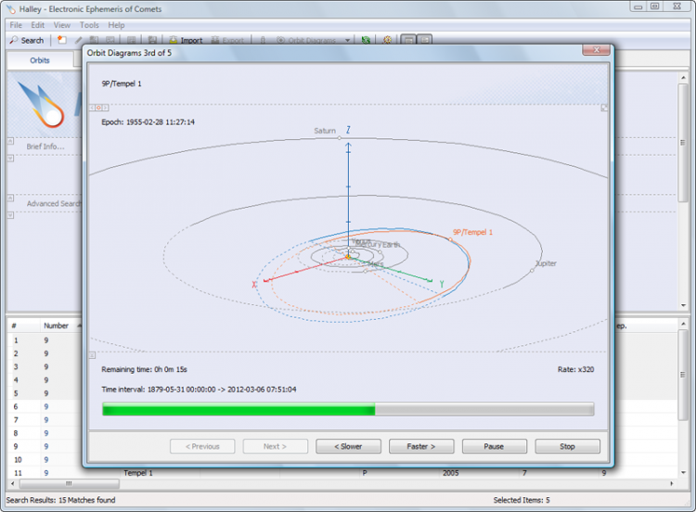Expand the panel below the orbit diagram
The image size is (696, 512).
(92, 354)
